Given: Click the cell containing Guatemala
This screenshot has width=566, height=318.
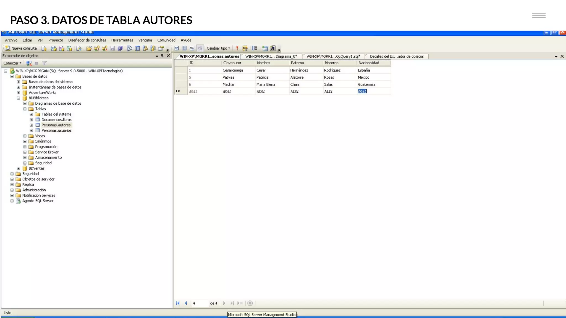Looking at the screenshot, I should pyautogui.click(x=374, y=84).
